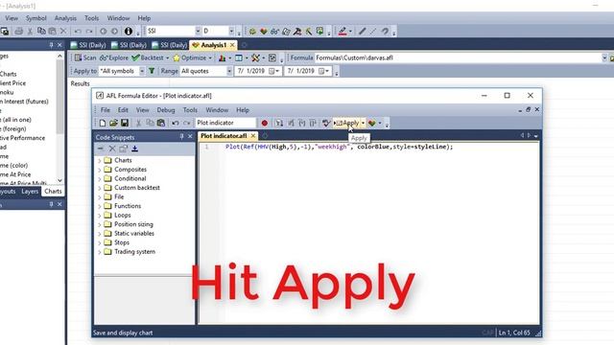Paste clipboard in AFL editor toolbar

[x=160, y=123]
